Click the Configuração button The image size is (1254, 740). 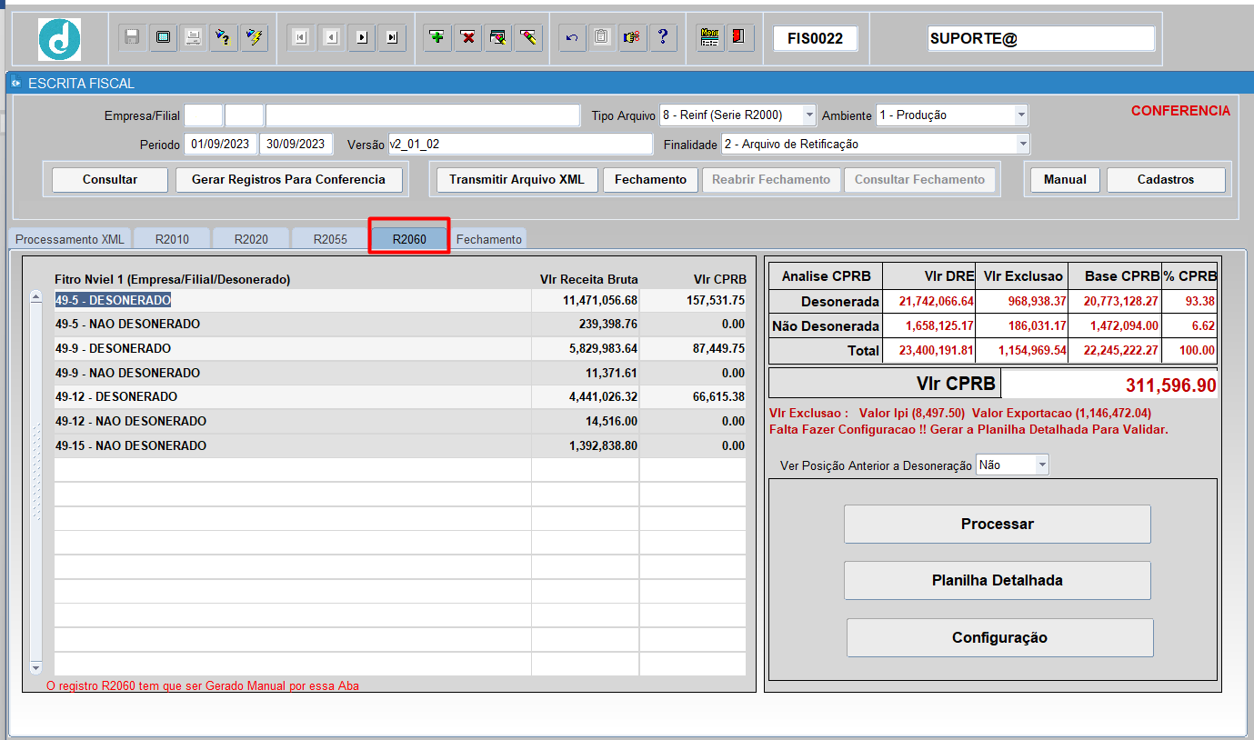(1000, 637)
